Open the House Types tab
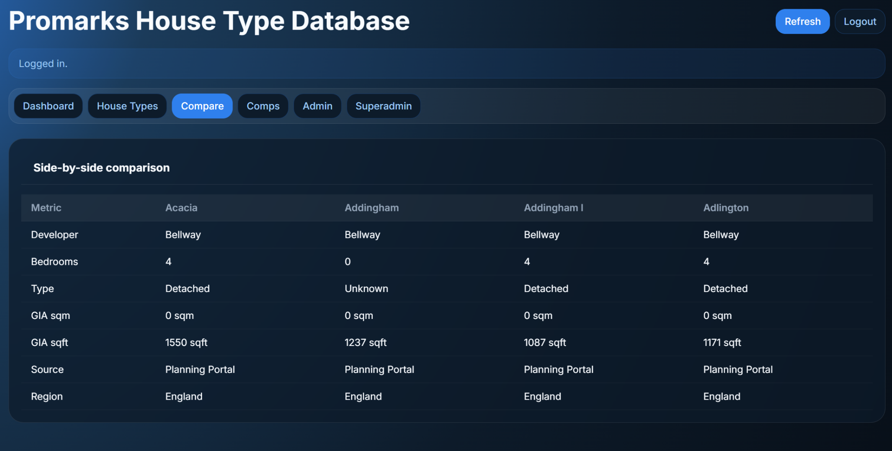This screenshot has width=892, height=451. pyautogui.click(x=127, y=106)
